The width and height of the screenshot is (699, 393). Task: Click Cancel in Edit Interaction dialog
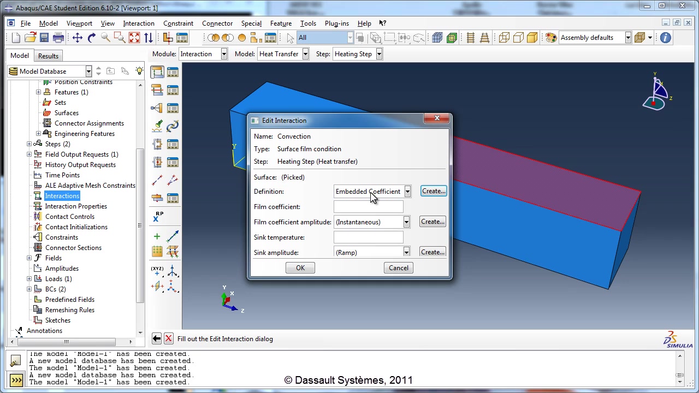click(x=398, y=268)
